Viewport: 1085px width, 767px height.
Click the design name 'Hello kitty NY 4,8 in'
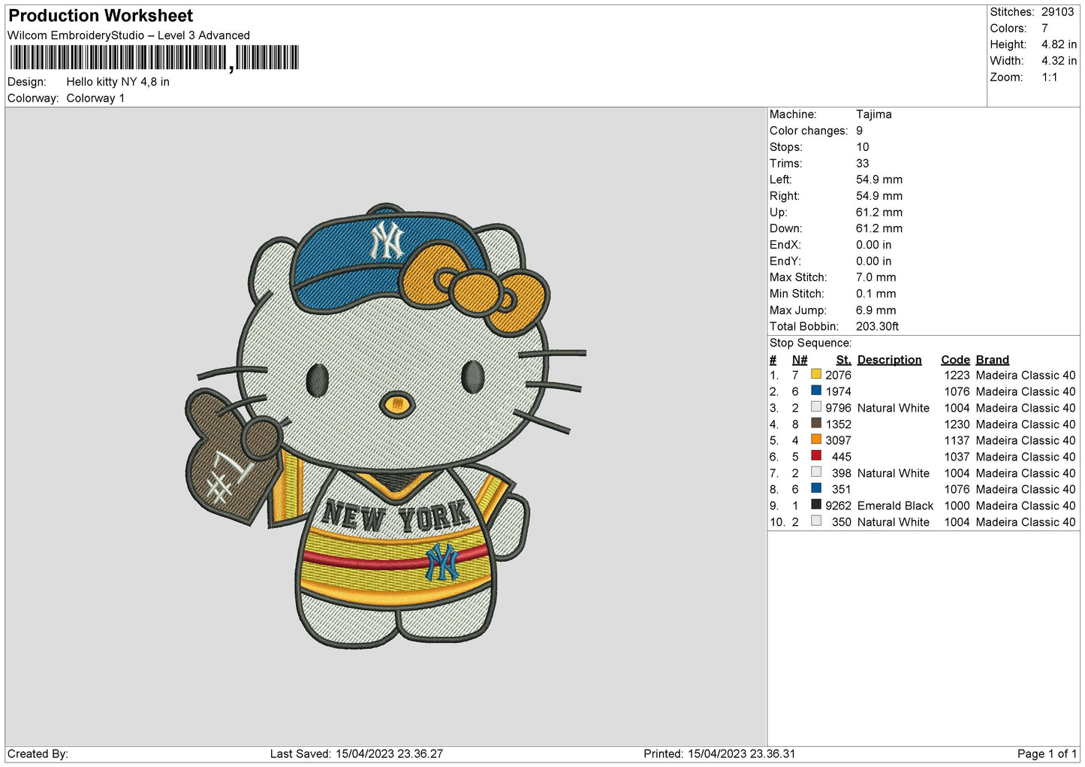(118, 82)
